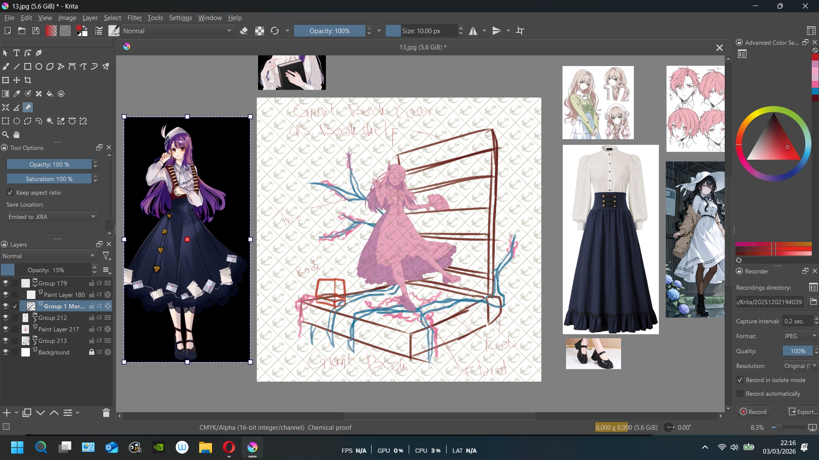Activate the Zoom tool
The width and height of the screenshot is (819, 460).
pos(6,135)
